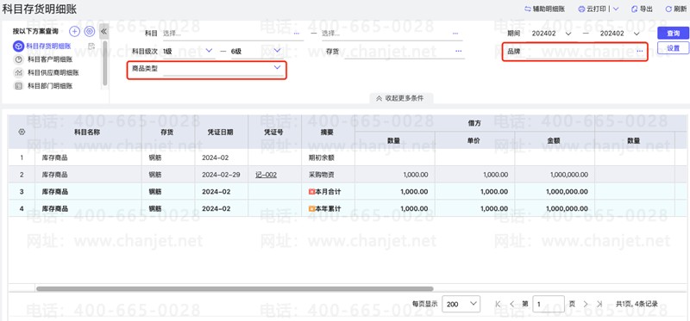690x321 pixels.
Task: Open the 每页显示 200 page size dropdown
Action: pyautogui.click(x=461, y=304)
